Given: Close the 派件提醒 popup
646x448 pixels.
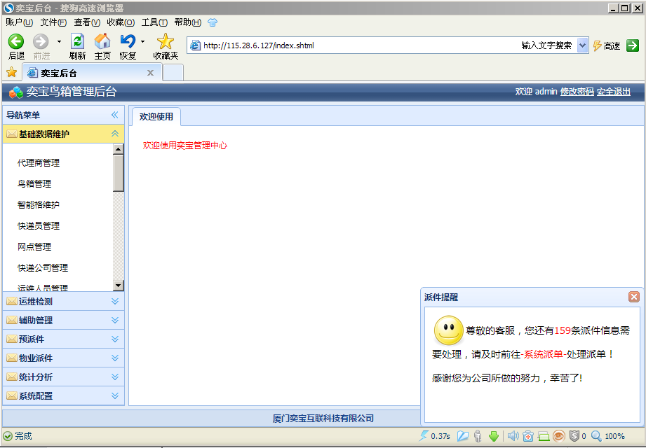Looking at the screenshot, I should point(633,297).
